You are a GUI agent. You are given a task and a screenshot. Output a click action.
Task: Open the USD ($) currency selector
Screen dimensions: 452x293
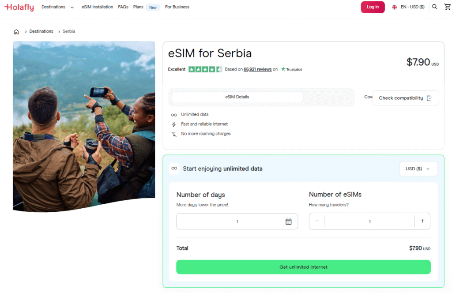click(x=418, y=169)
